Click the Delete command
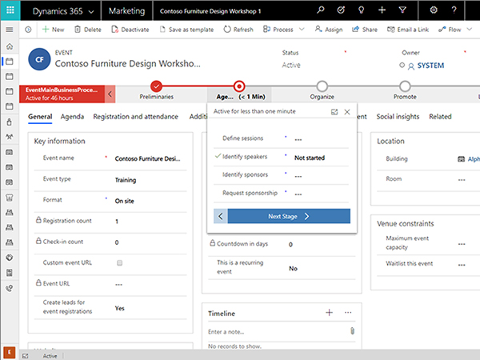 pyautogui.click(x=88, y=30)
